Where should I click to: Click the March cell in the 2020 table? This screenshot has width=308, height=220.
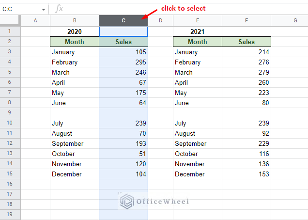point(75,72)
